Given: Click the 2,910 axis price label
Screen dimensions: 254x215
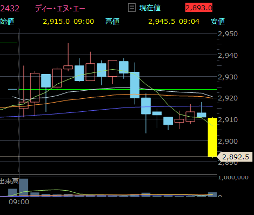Looking at the screenshot, I should point(228,119).
